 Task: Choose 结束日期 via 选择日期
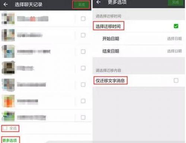174,51
